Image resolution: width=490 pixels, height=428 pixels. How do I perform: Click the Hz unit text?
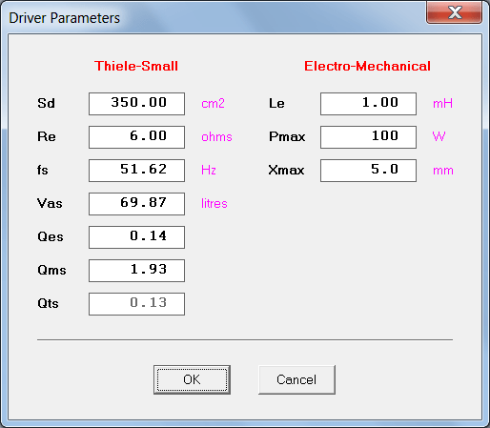pos(209,170)
